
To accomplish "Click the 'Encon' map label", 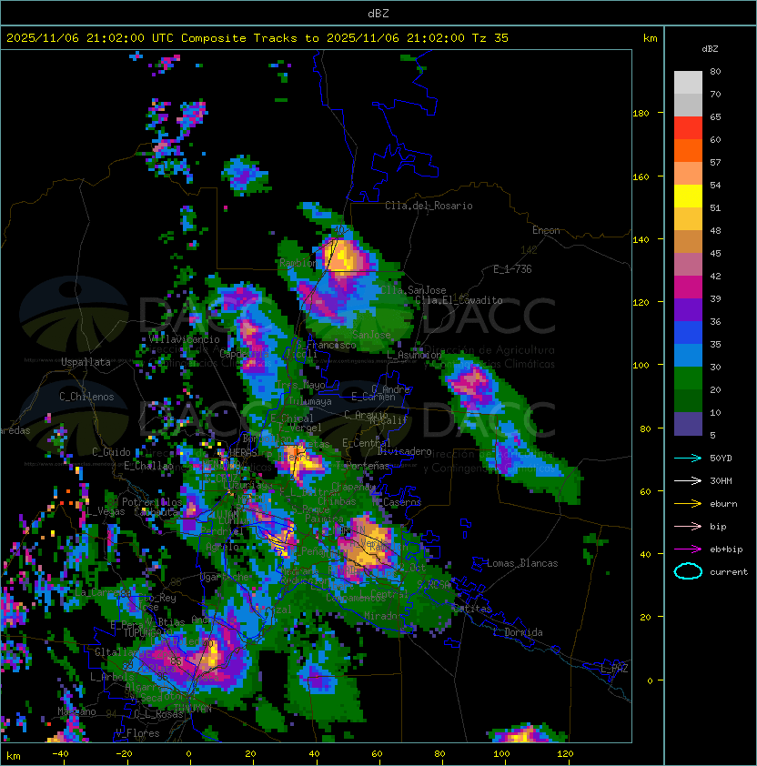I will [546, 230].
